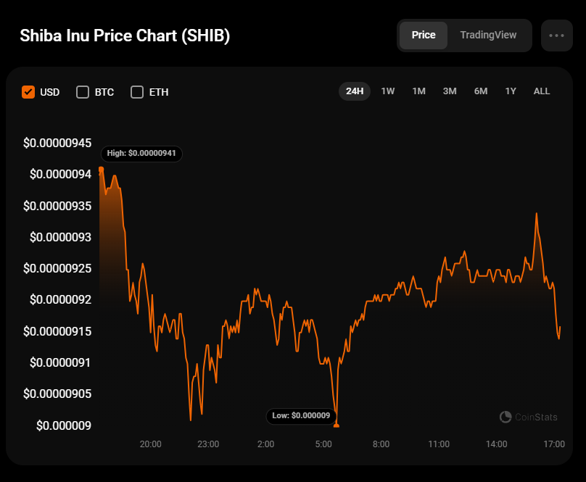Click the Low price label marker
Screen dimensions: 586x482
coord(301,416)
